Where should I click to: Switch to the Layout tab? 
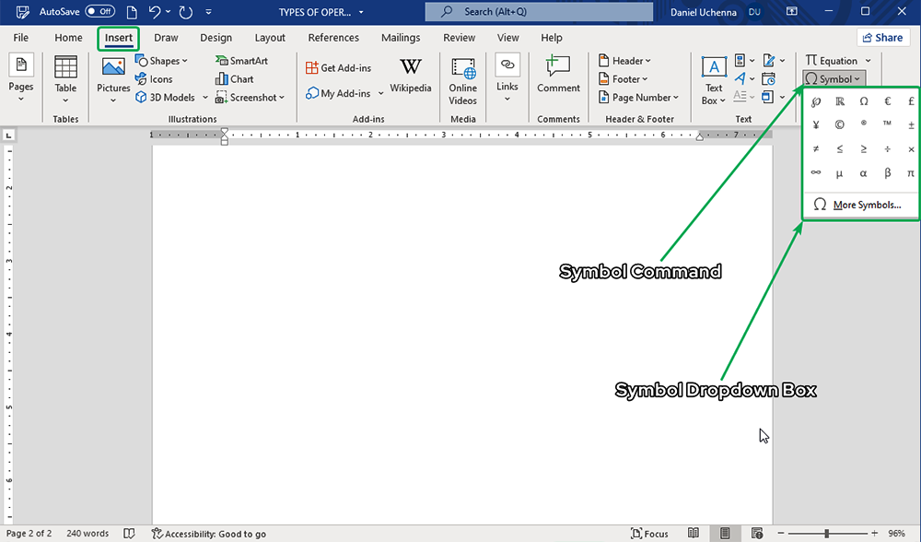tap(270, 38)
